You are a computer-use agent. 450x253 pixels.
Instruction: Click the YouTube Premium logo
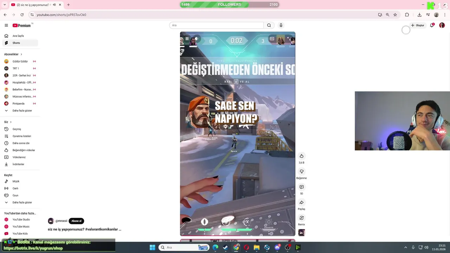click(22, 25)
